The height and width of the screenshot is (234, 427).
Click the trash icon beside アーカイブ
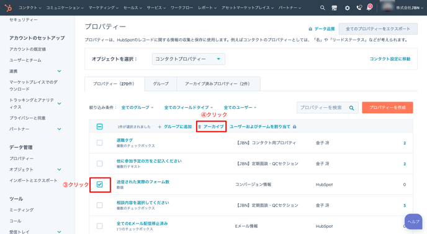coord(200,127)
